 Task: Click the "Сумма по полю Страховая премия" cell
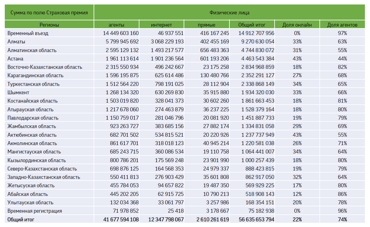[49, 13]
